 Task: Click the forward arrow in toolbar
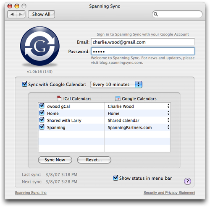[x=21, y=14]
